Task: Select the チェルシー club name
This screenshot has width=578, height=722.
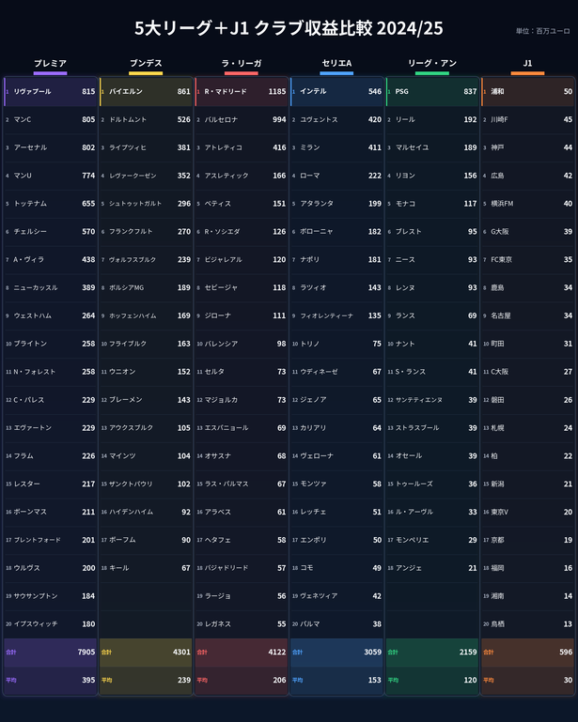Action: (x=30, y=232)
